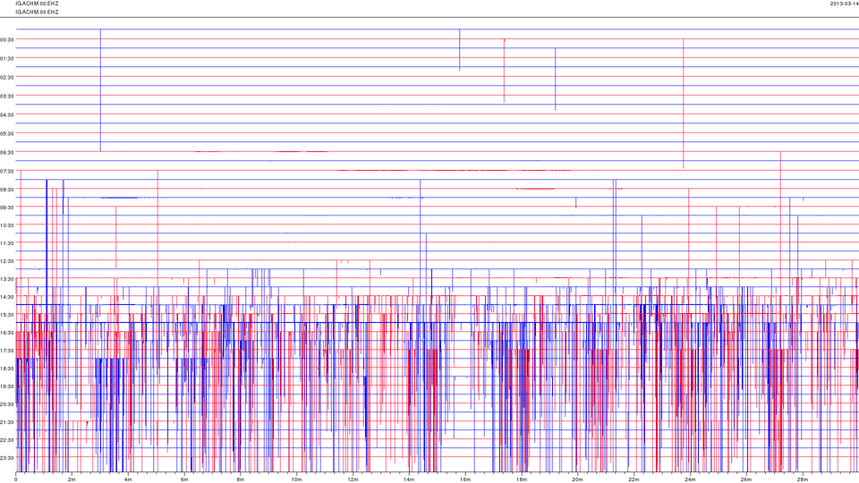Select the 23:30 time row label
The height and width of the screenshot is (483, 859).
(x=7, y=458)
